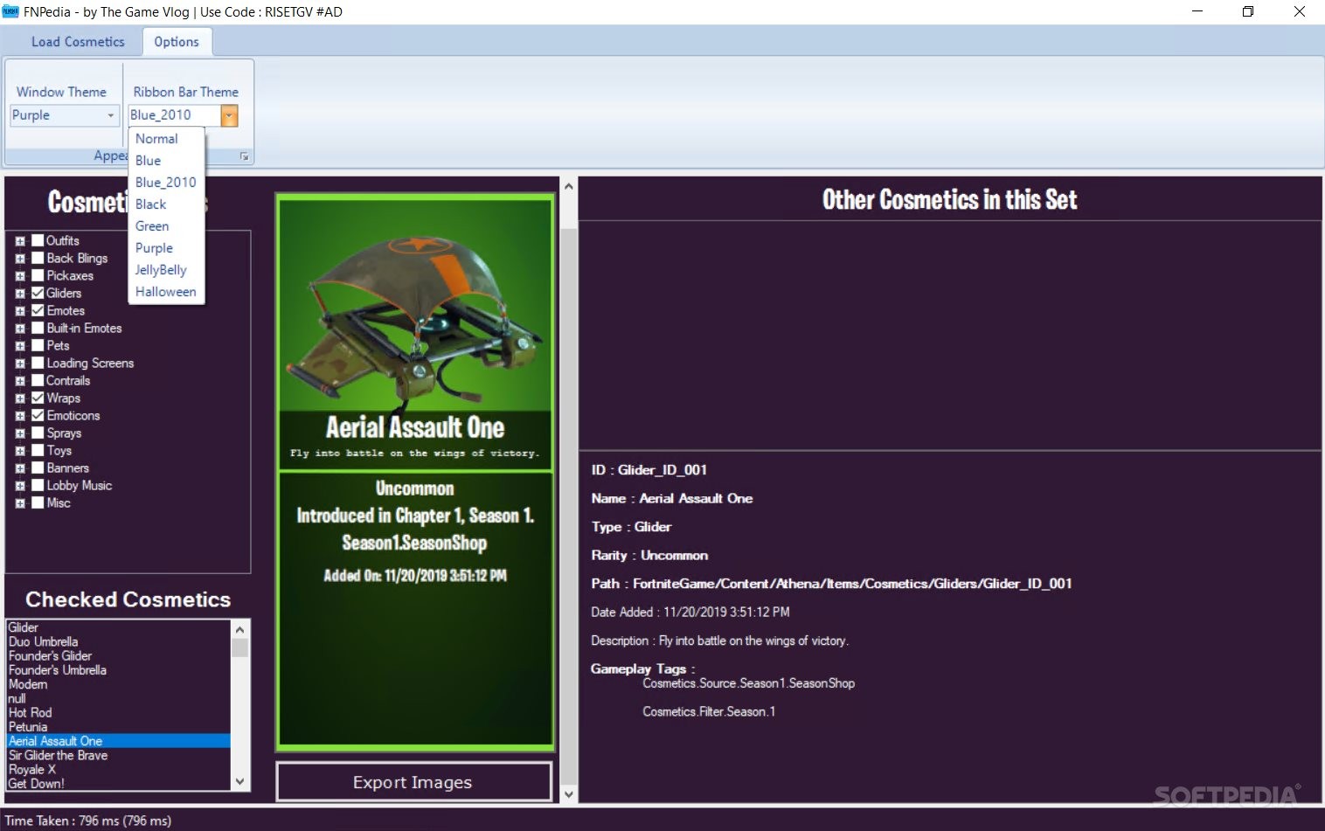Image resolution: width=1325 pixels, height=831 pixels.
Task: Click the Time Taken status bar text
Action: coord(88,821)
